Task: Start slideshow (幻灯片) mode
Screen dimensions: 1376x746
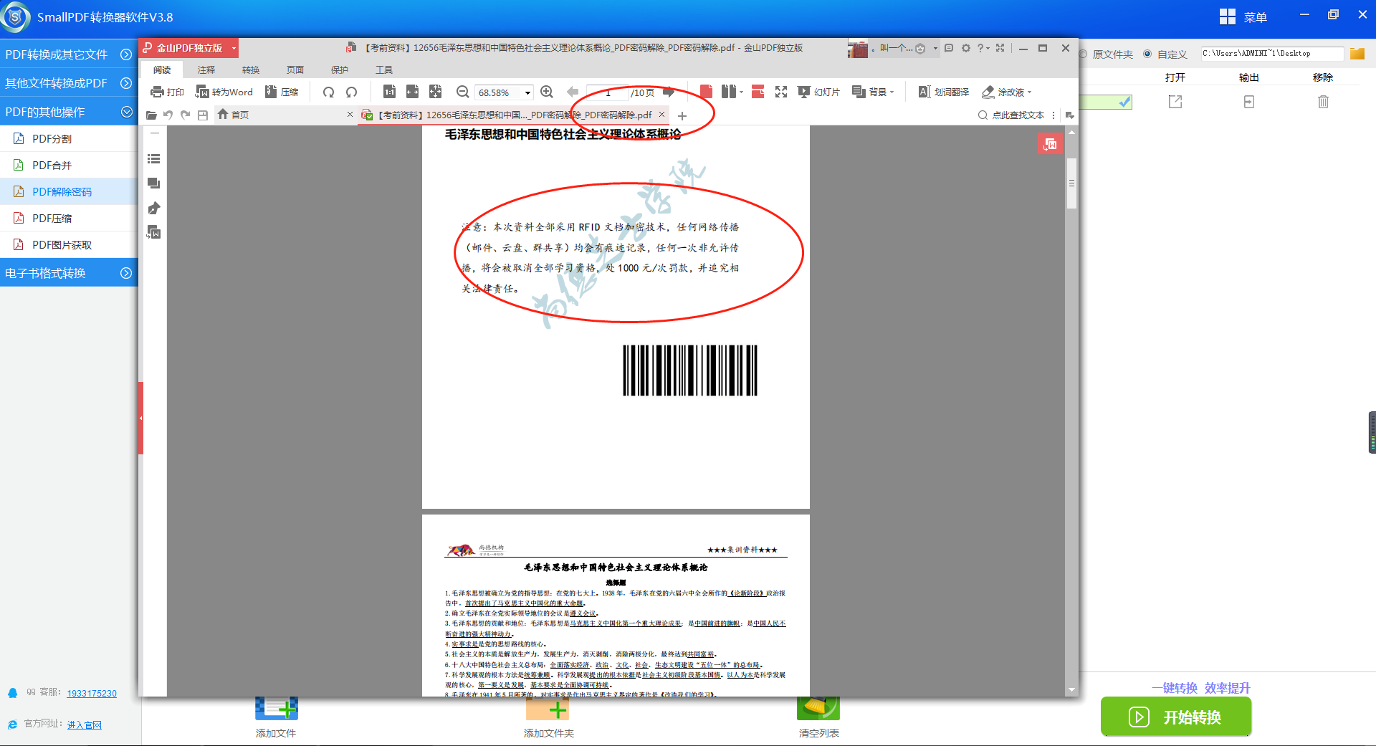Action: pyautogui.click(x=819, y=92)
